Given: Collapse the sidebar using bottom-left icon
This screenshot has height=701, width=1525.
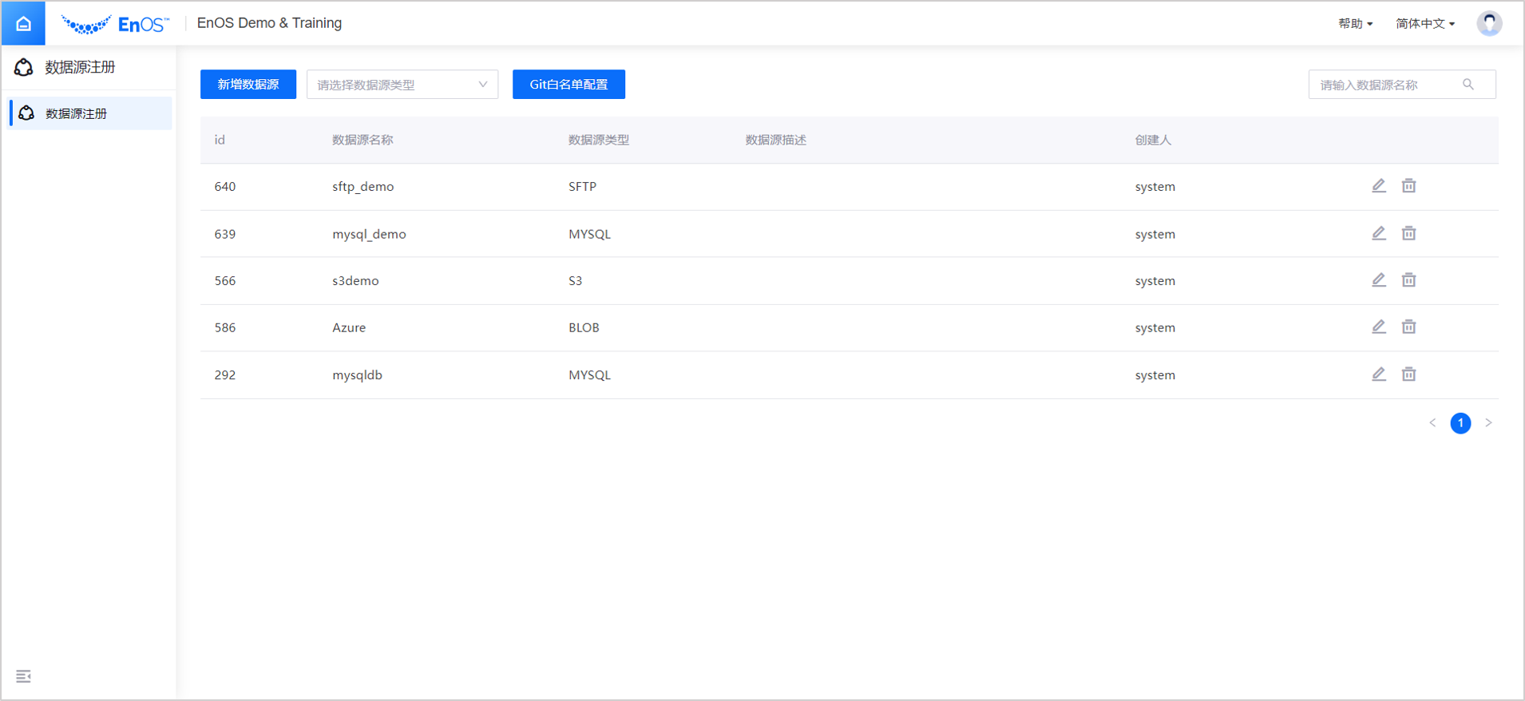Looking at the screenshot, I should tap(23, 676).
